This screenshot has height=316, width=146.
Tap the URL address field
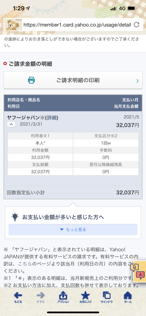pyautogui.click(x=77, y=25)
